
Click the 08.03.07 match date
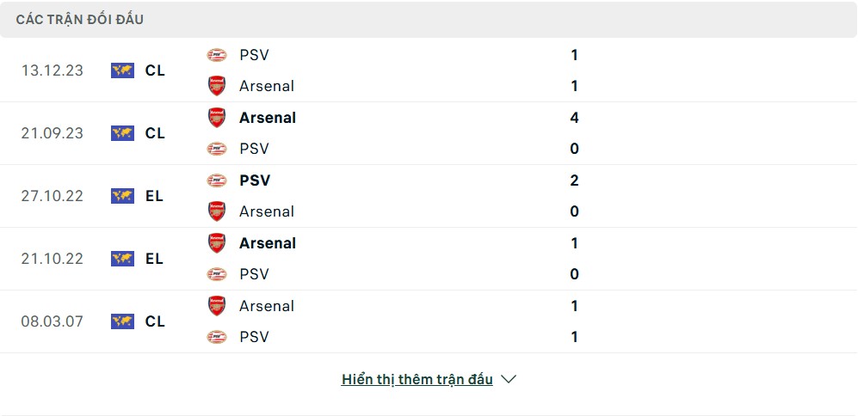52,321
